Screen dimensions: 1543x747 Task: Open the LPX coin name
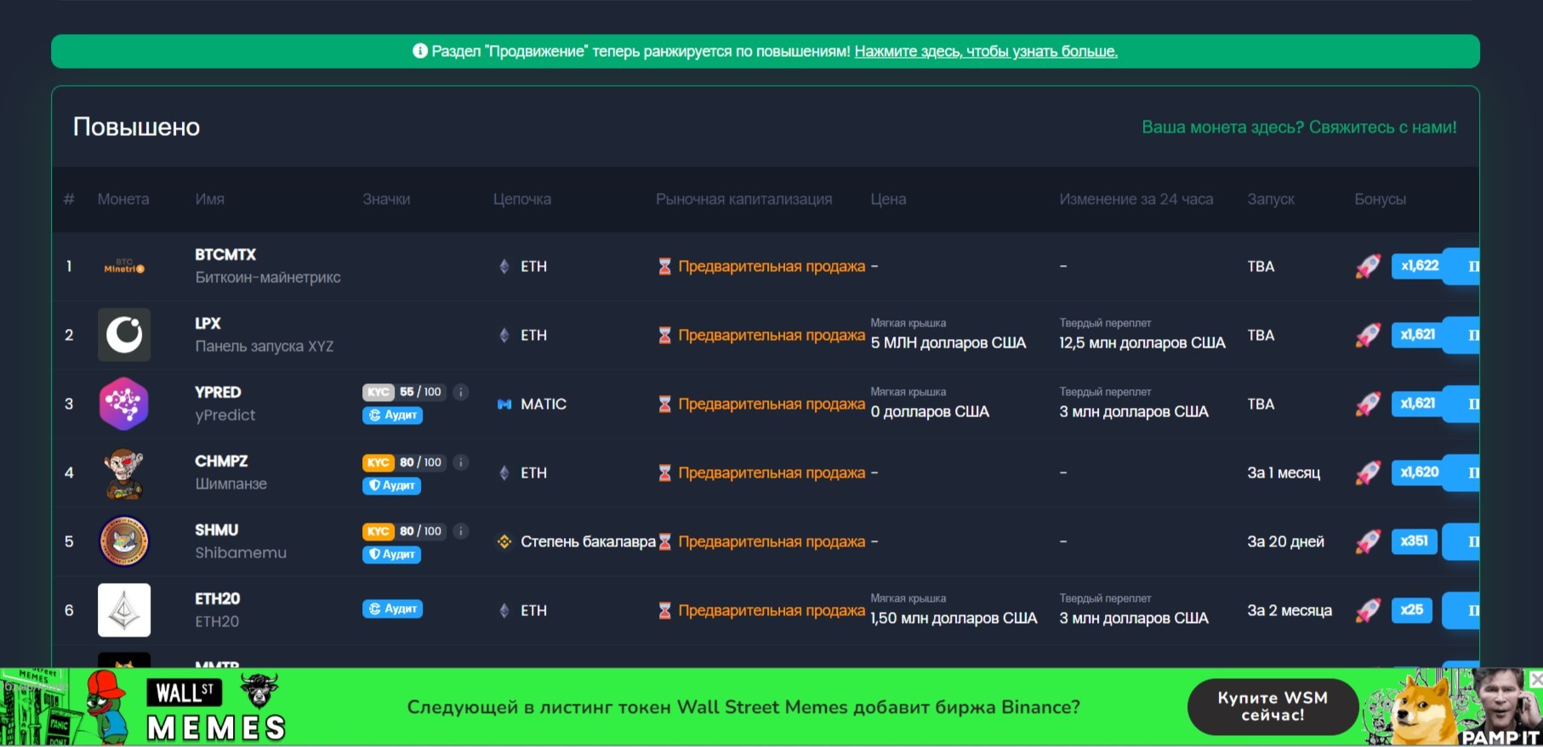coord(208,323)
